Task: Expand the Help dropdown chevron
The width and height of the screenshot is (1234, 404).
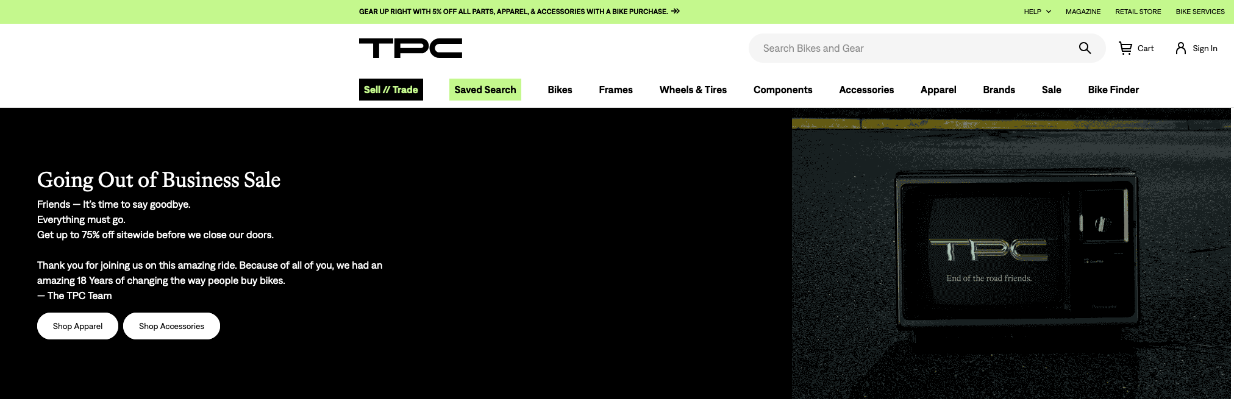Action: click(x=1049, y=12)
